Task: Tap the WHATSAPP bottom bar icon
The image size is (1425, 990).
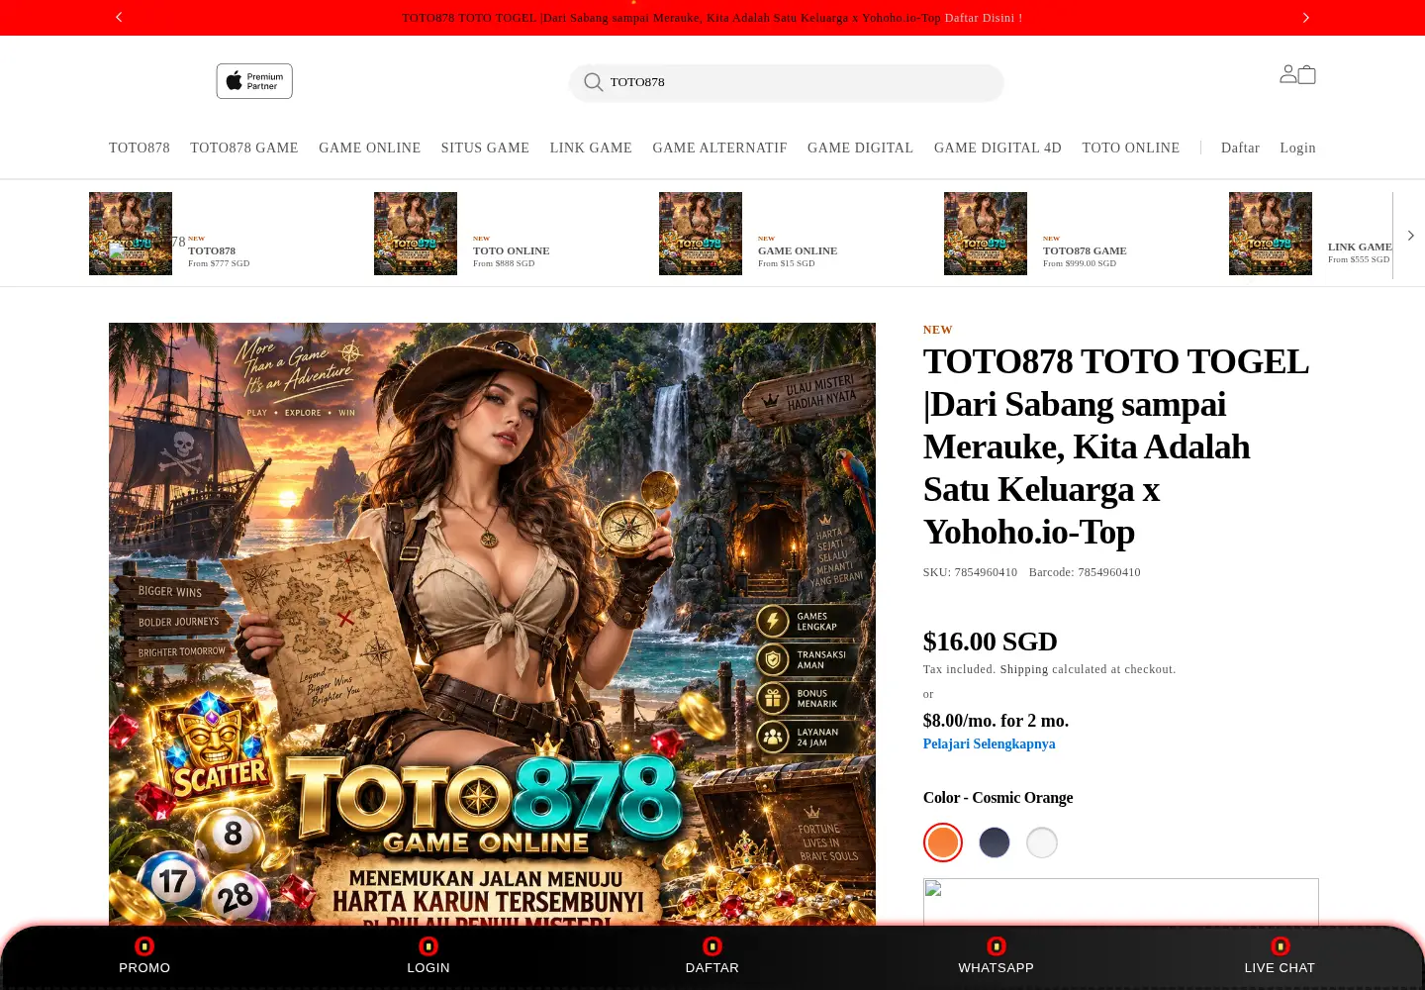Action: [997, 946]
